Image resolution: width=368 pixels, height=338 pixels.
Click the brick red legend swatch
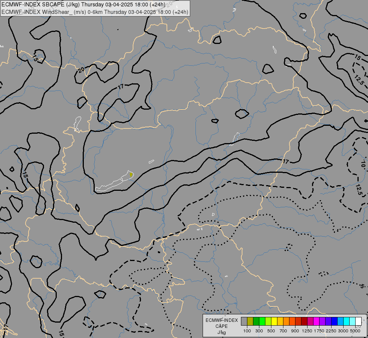(x=298, y=321)
